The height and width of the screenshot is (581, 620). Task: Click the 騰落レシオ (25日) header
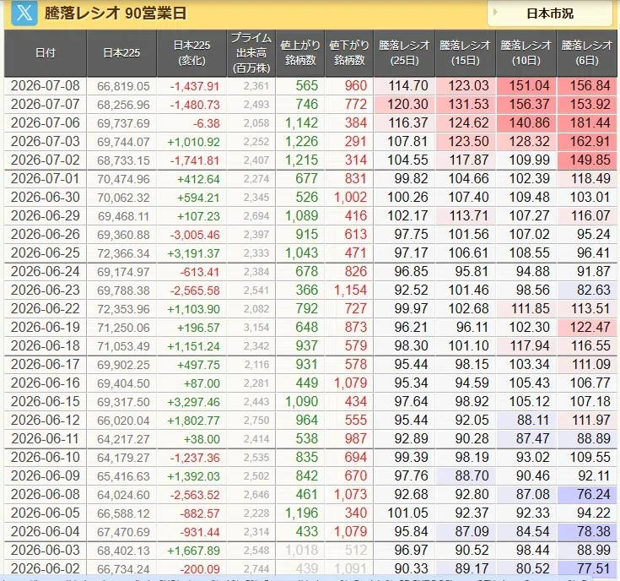[404, 53]
